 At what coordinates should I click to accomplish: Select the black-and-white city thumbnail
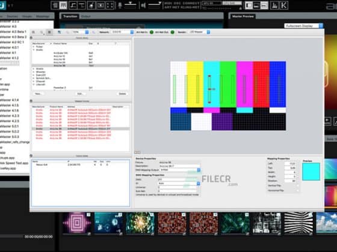click(x=267, y=223)
